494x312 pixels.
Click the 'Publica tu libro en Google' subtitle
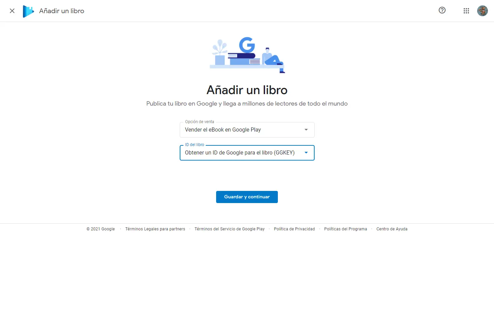coord(247,104)
